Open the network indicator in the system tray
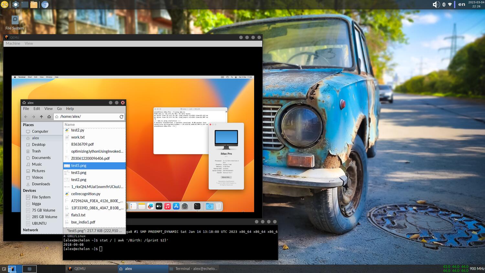The width and height of the screenshot is (485, 273). (x=450, y=5)
